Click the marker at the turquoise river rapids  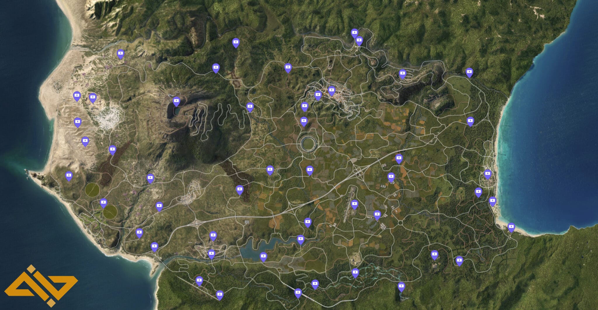(355, 273)
